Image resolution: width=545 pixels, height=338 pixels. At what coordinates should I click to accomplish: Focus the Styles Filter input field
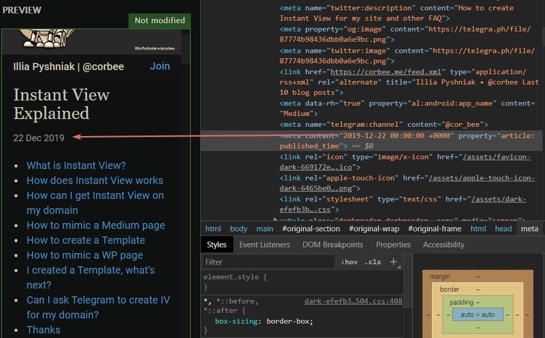tap(268, 262)
